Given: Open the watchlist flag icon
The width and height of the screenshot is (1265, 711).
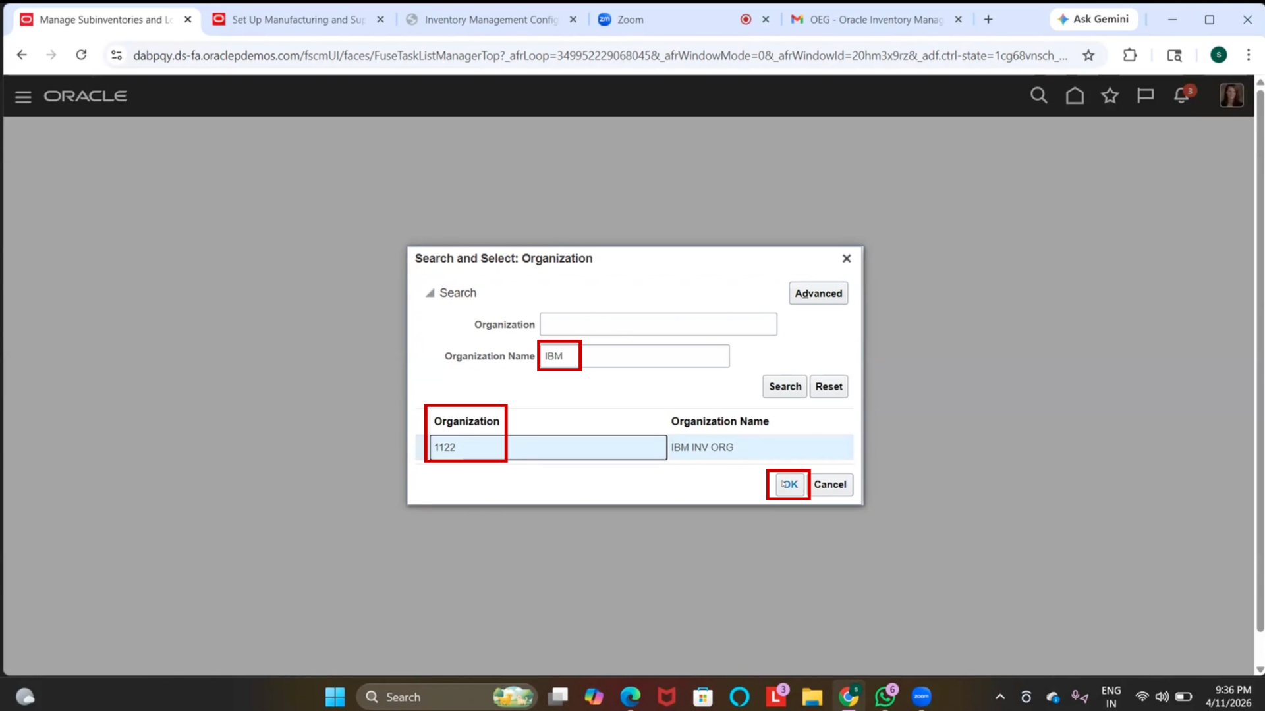Looking at the screenshot, I should [1146, 96].
